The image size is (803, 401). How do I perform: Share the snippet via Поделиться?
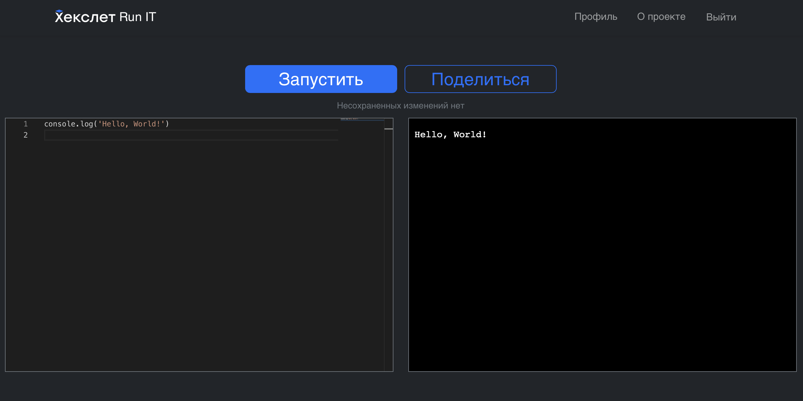[480, 79]
